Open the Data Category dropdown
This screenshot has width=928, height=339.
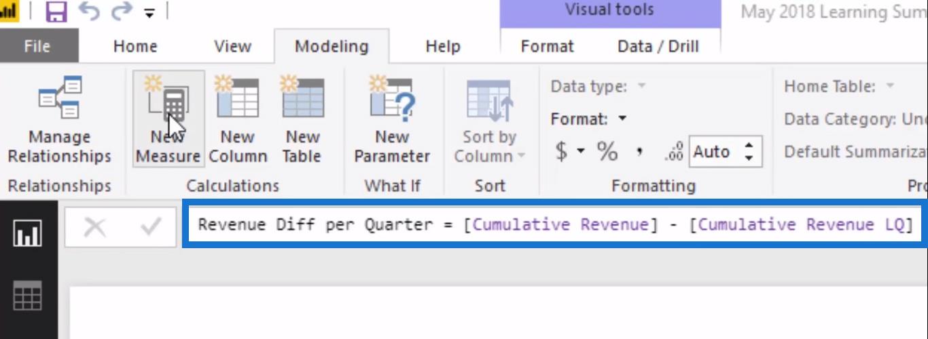[855, 119]
